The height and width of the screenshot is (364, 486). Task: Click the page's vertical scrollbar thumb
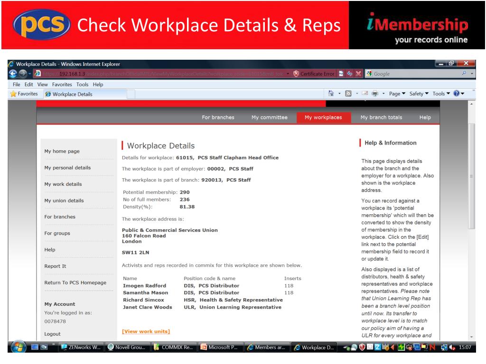[471, 176]
